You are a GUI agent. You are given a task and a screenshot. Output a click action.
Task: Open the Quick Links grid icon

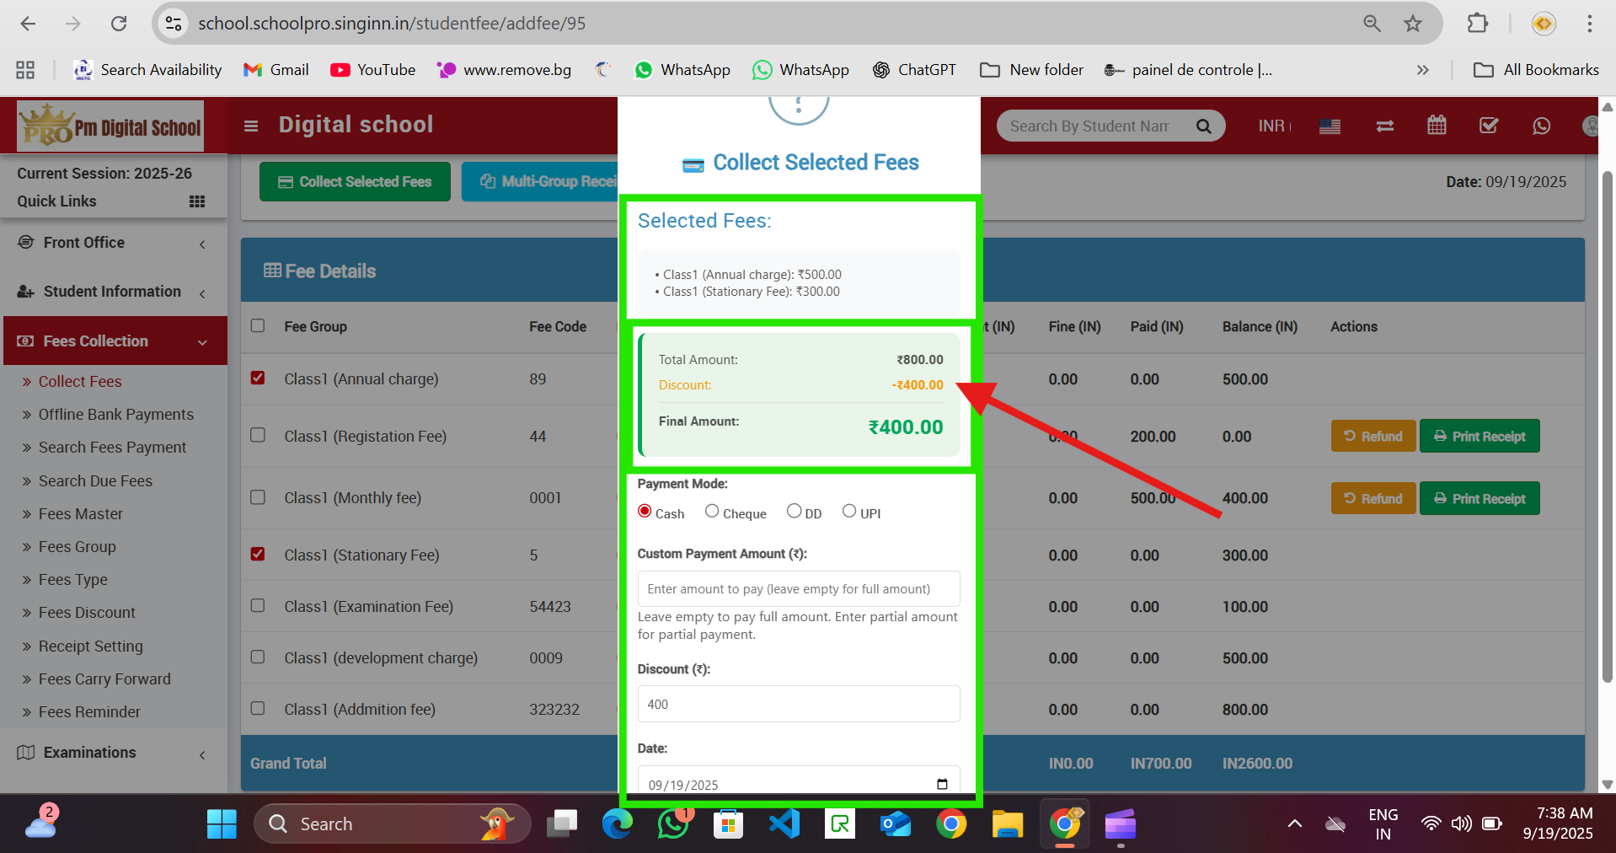click(x=197, y=201)
